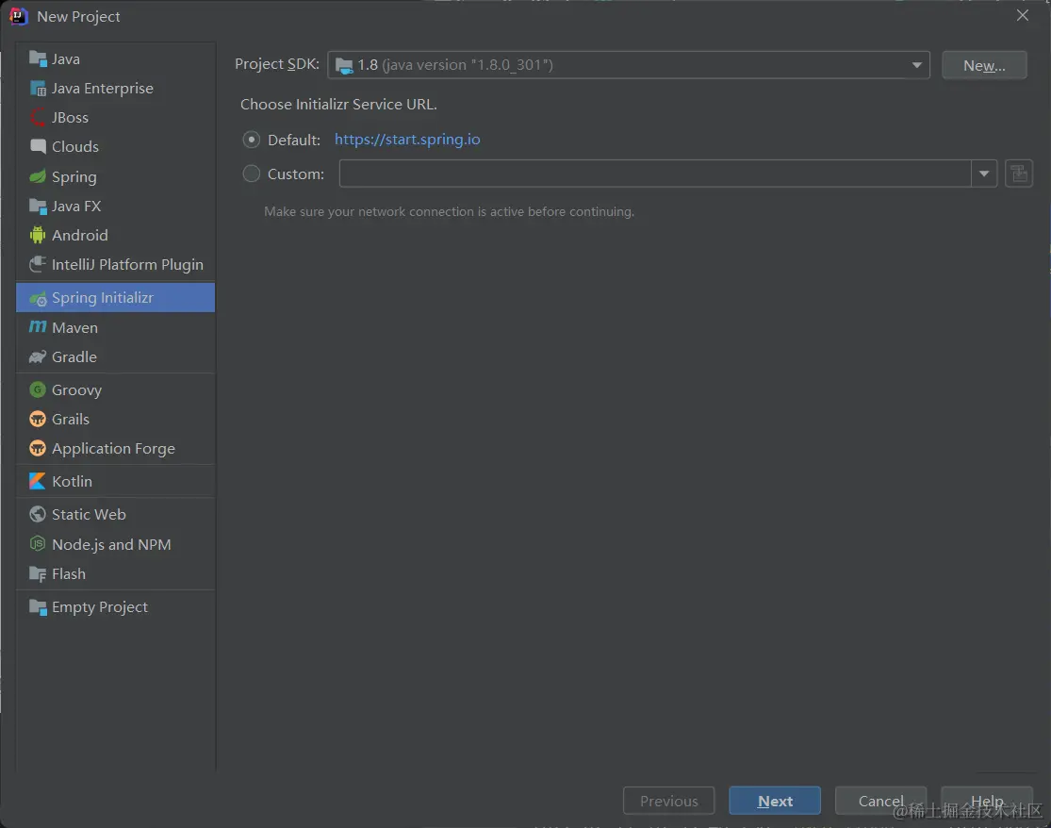Click the network connection hint text
The height and width of the screenshot is (828, 1051).
pos(449,212)
